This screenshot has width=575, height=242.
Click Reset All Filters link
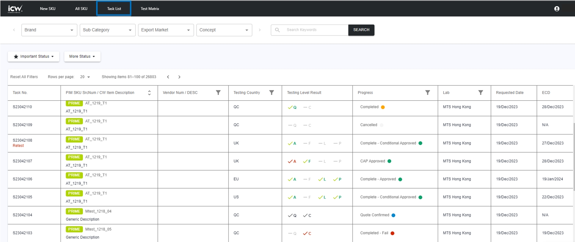point(24,77)
